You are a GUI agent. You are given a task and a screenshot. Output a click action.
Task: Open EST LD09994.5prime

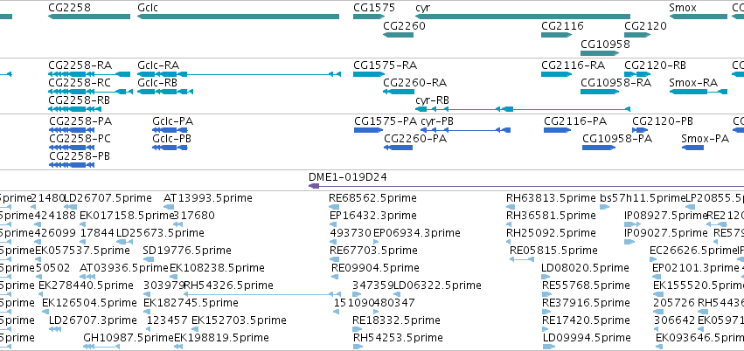pos(587,338)
